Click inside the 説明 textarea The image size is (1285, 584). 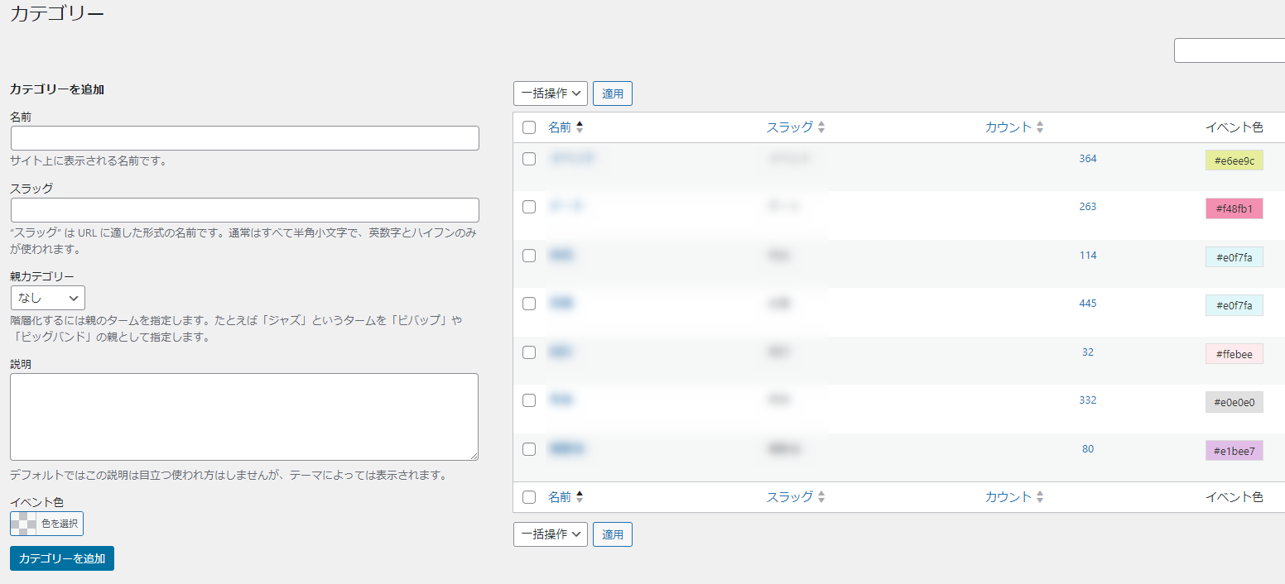coord(244,416)
